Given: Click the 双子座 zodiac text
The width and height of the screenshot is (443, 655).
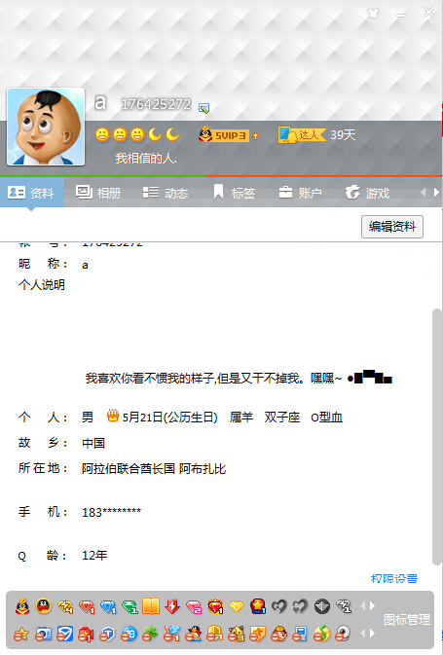Looking at the screenshot, I should point(282,418).
